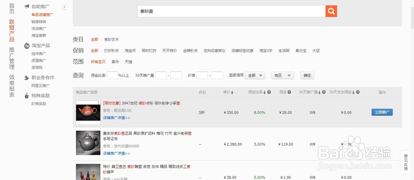The image size is (414, 180).
Task: Open help icon next to 佣金 column
Action: coord(289,92)
